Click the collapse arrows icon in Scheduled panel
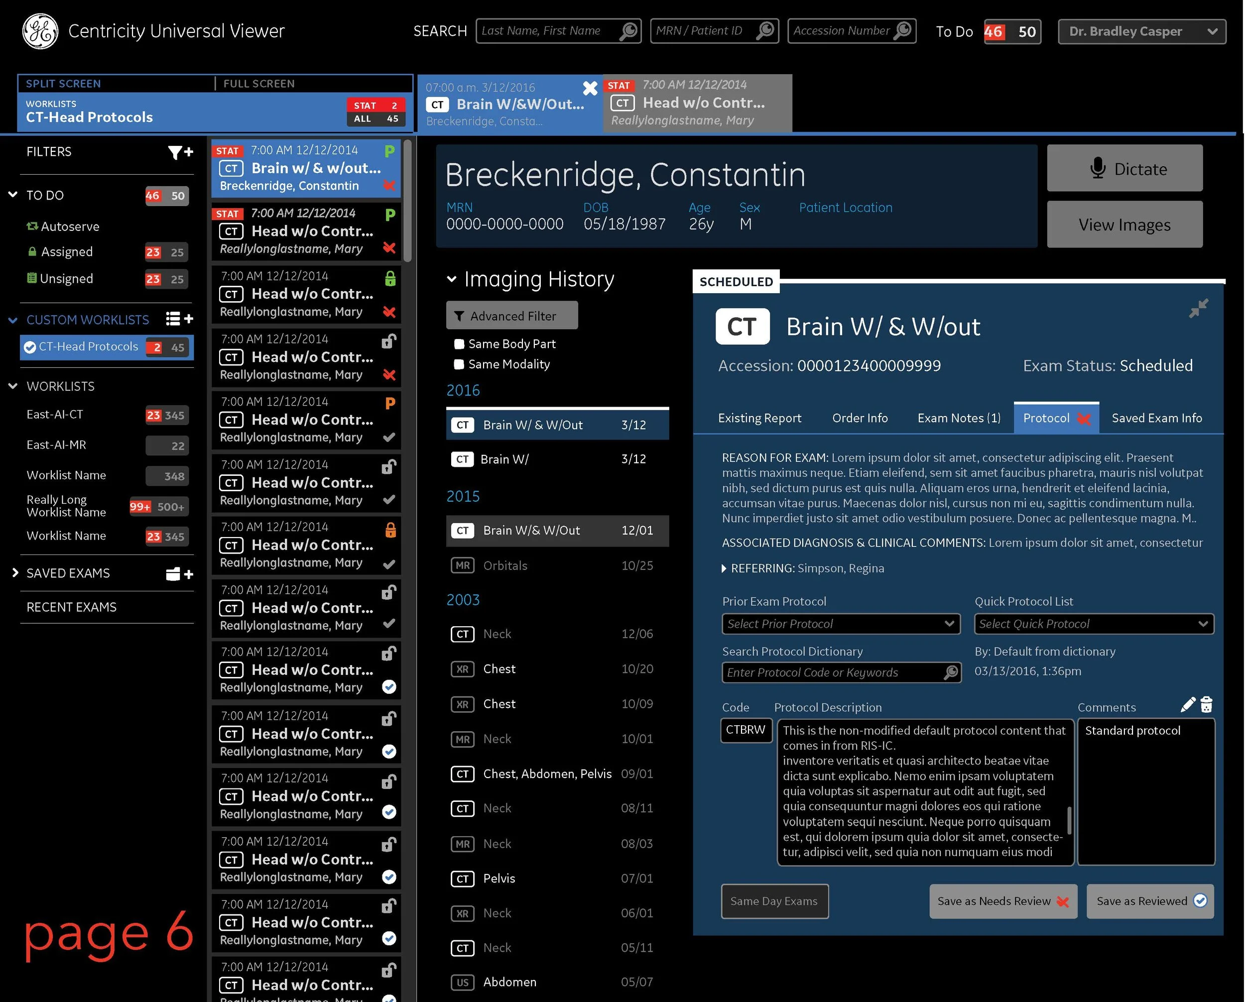 point(1198,308)
